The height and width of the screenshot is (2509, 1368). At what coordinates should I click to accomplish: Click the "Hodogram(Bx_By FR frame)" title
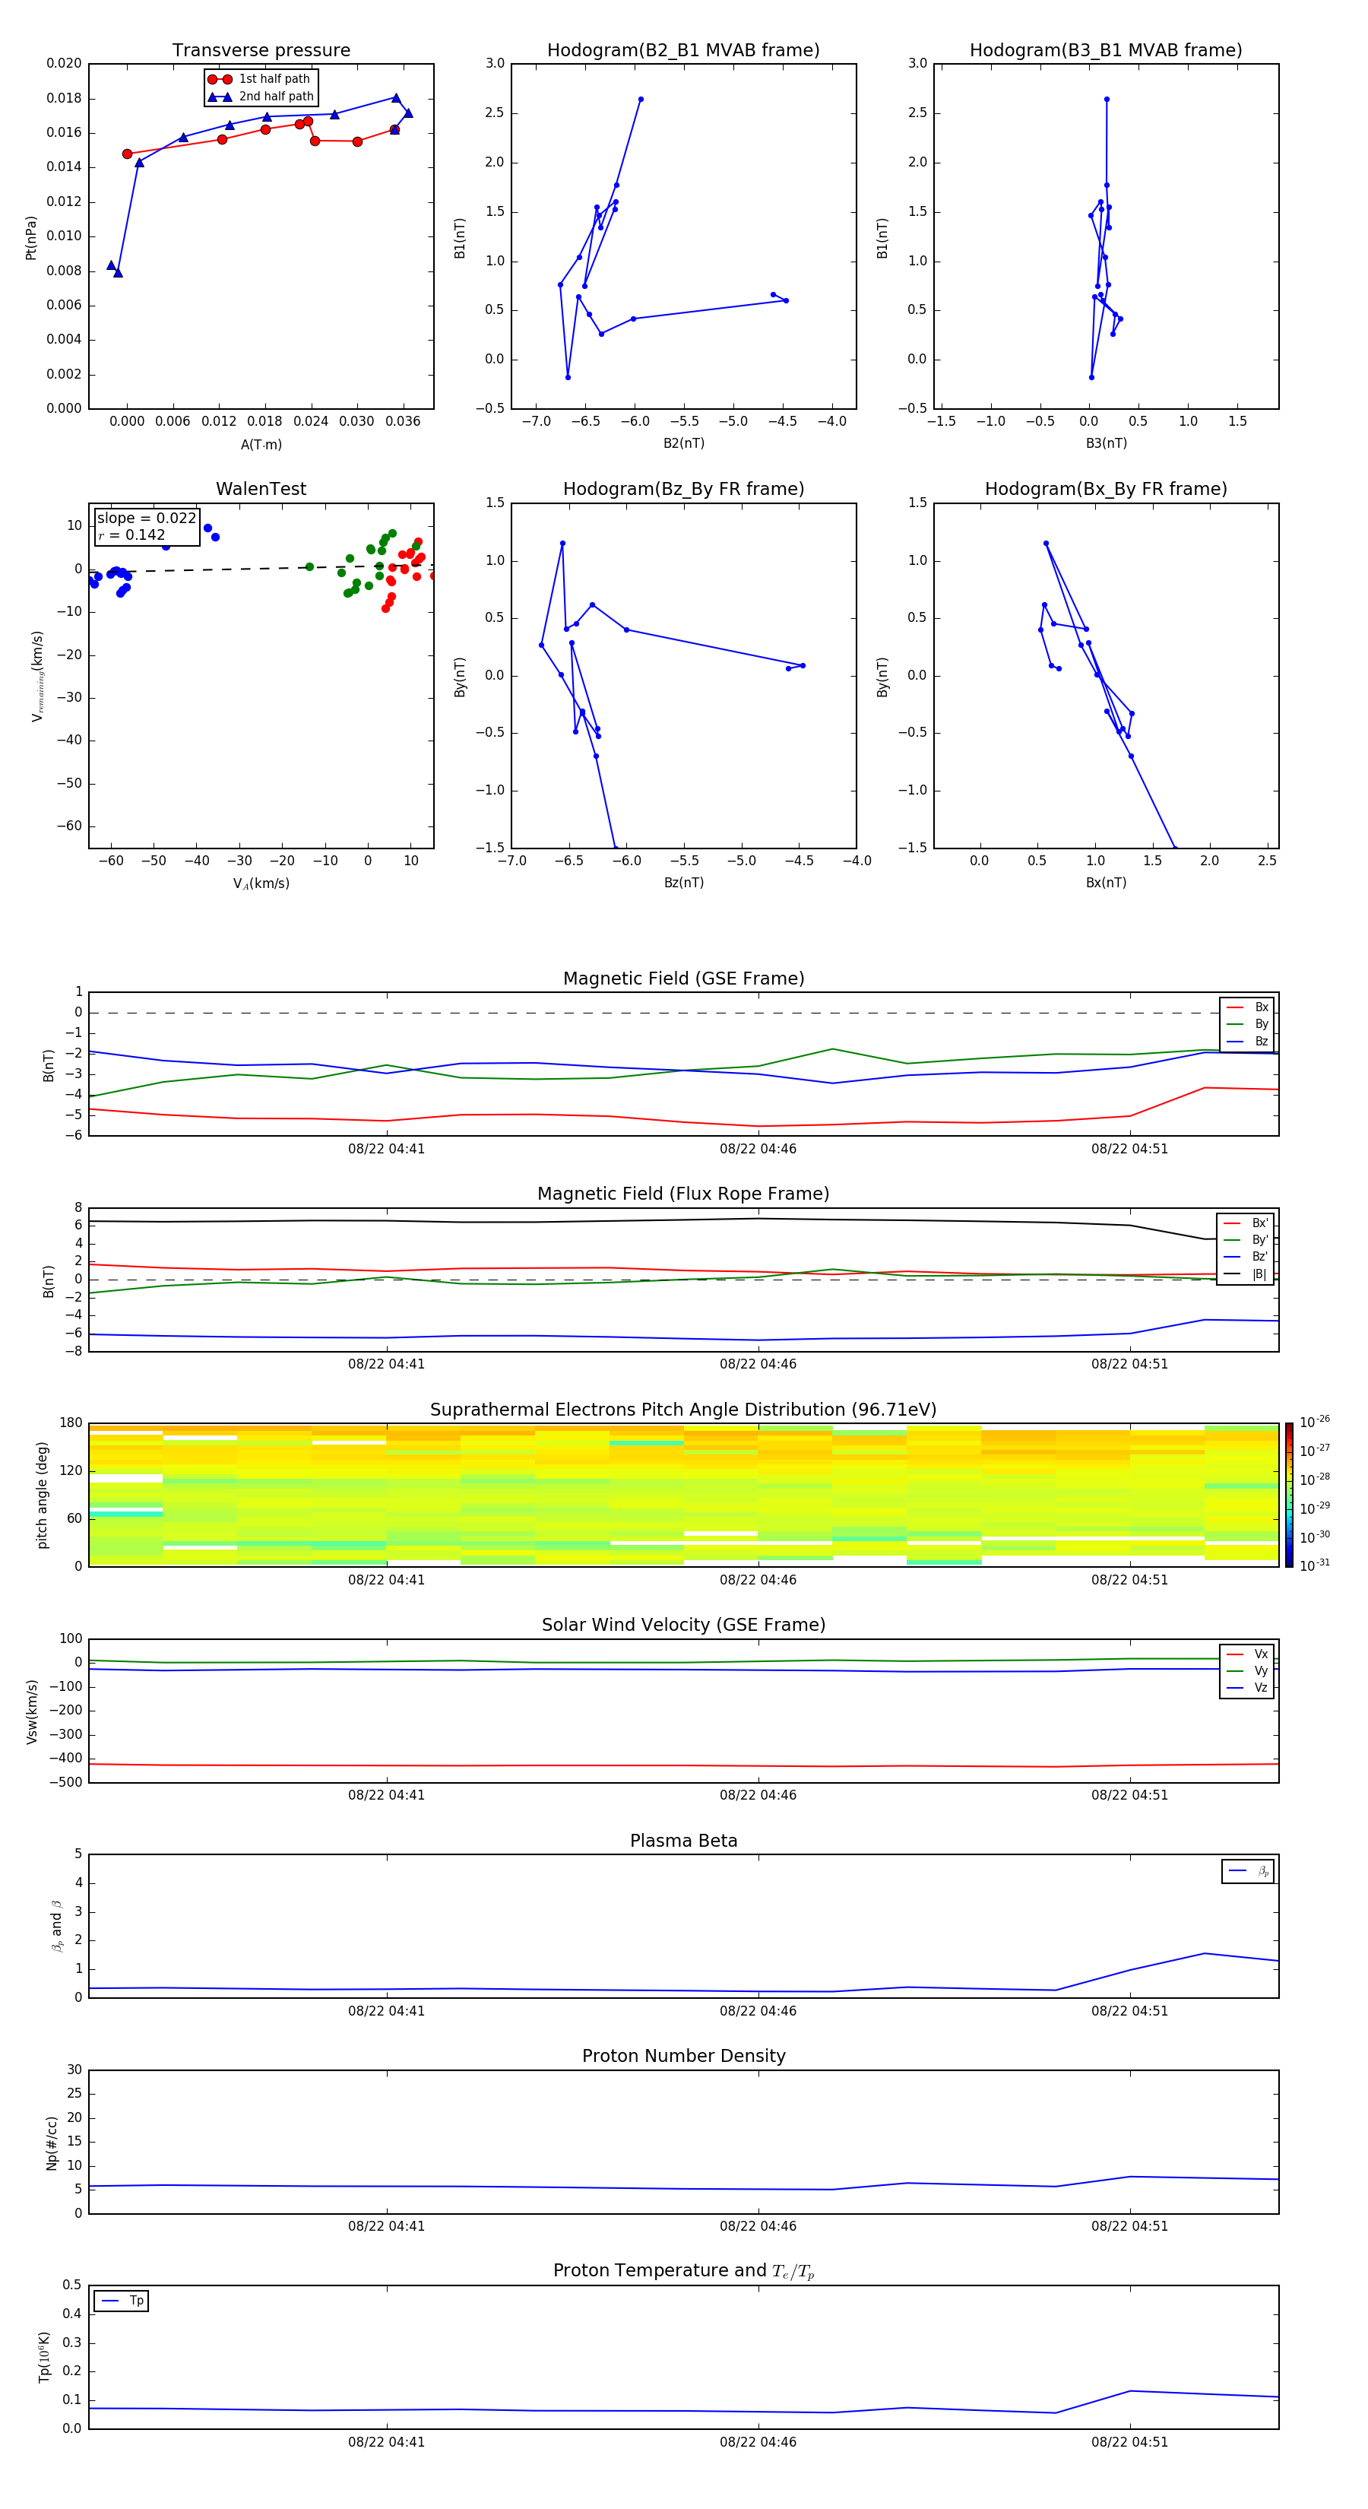(x=1105, y=489)
